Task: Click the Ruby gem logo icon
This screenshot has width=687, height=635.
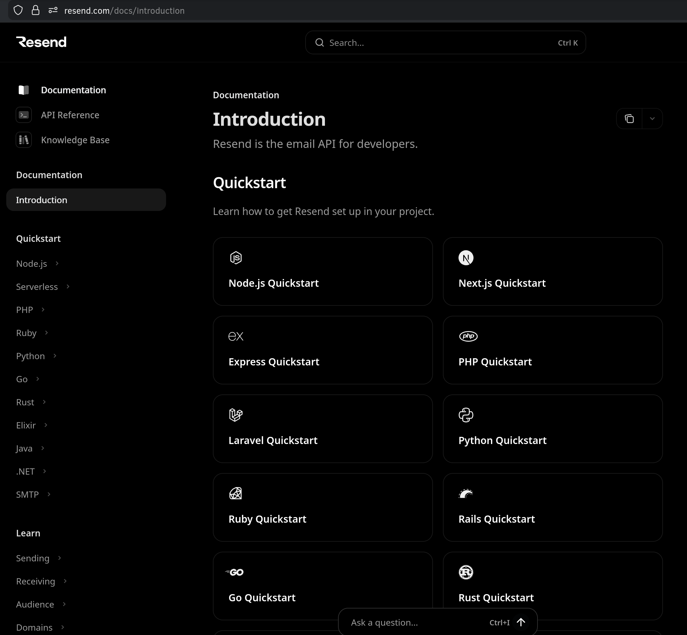Action: (236, 493)
